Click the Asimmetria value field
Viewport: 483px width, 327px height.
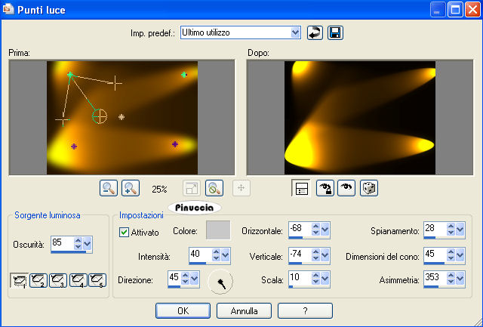(x=435, y=278)
